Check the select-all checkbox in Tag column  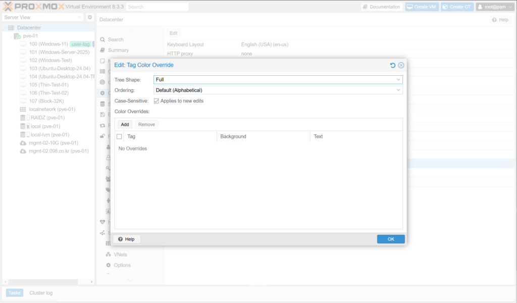click(119, 136)
